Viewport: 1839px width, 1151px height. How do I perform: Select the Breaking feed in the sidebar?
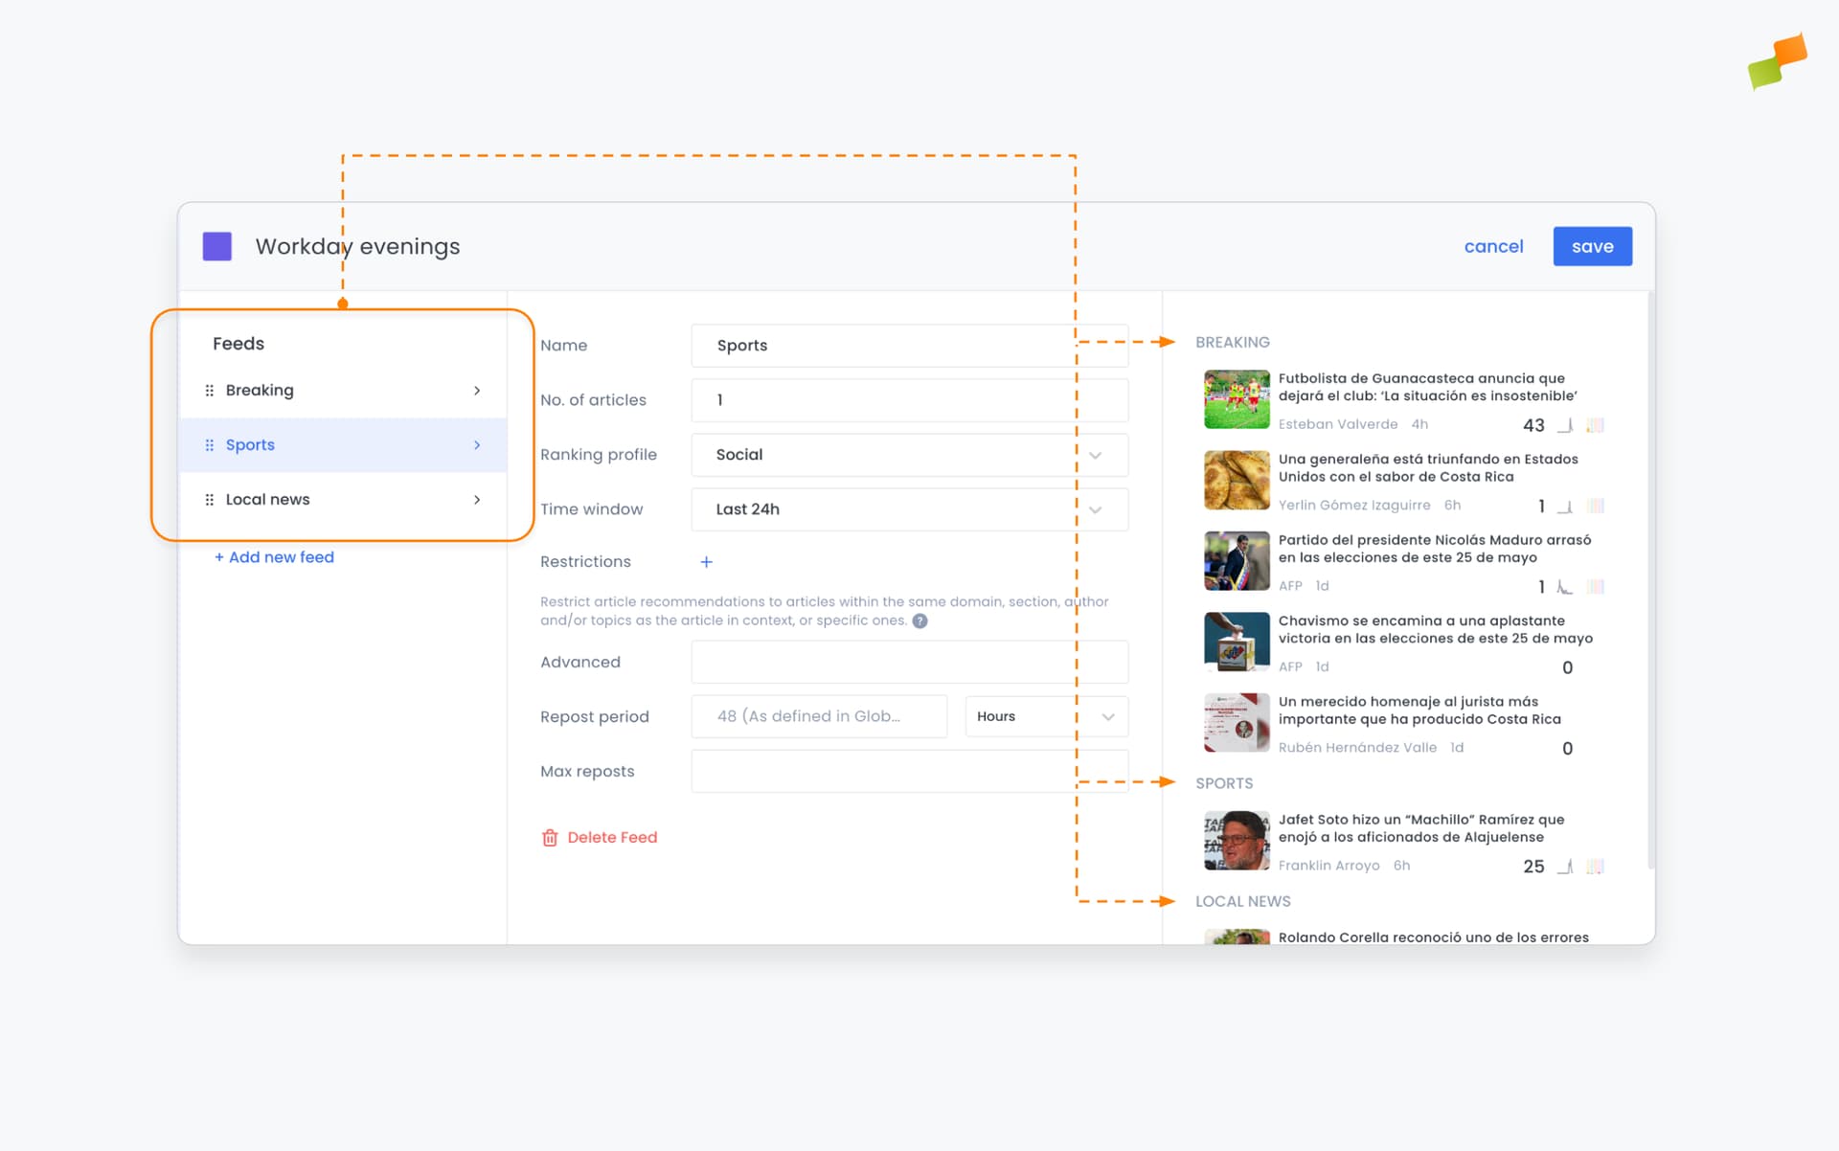260,390
